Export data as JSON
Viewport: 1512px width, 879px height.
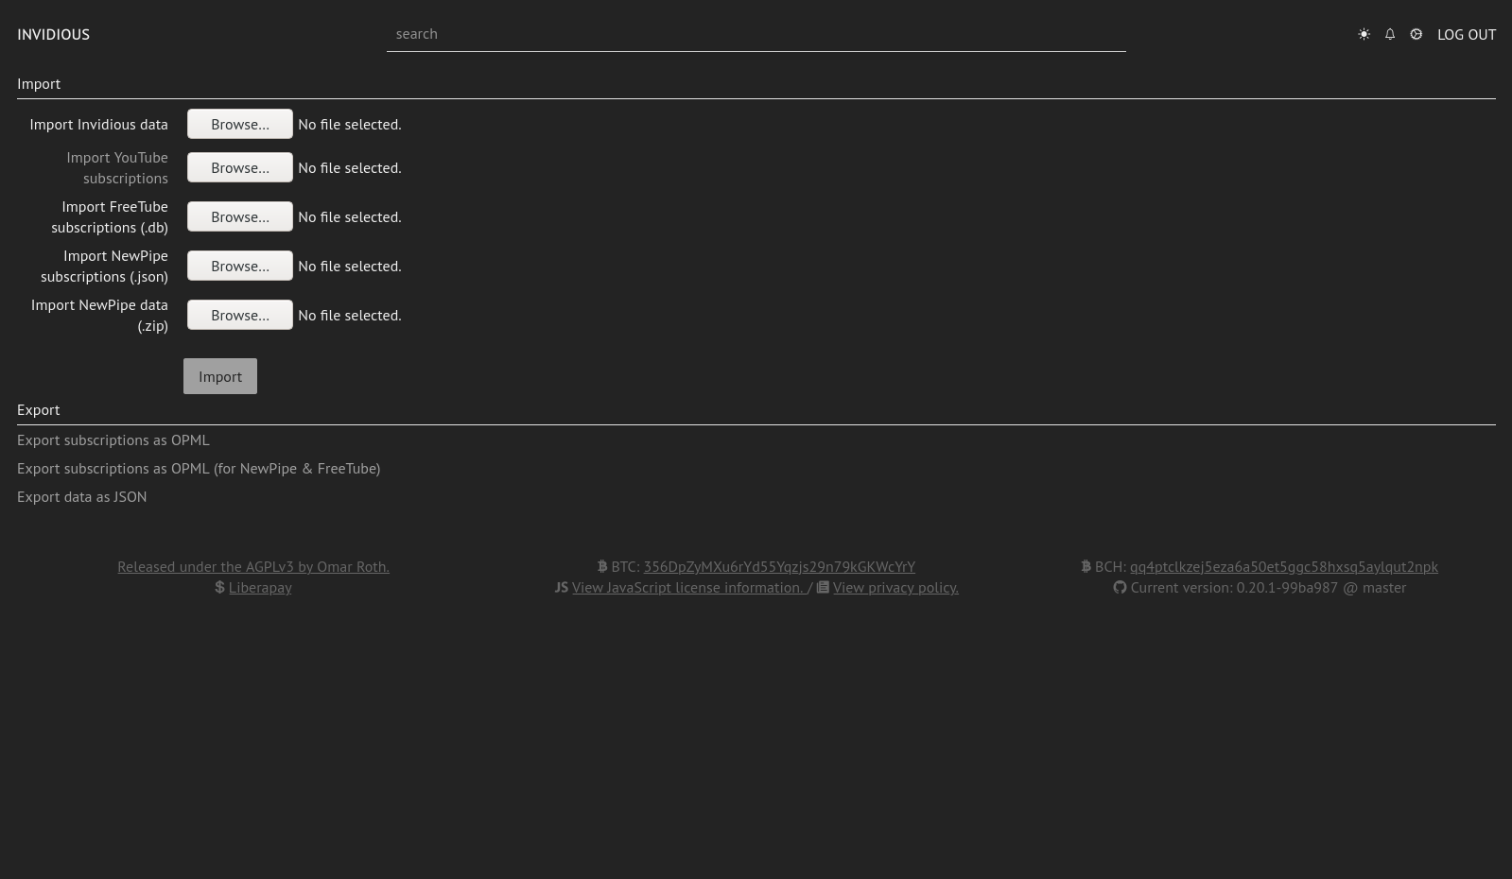click(82, 496)
